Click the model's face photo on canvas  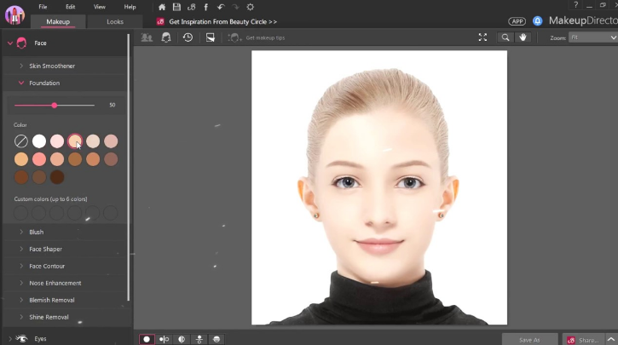(379, 187)
